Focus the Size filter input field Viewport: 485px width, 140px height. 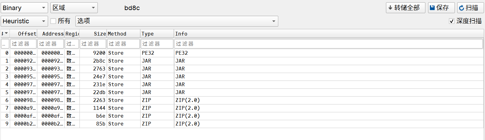93,44
